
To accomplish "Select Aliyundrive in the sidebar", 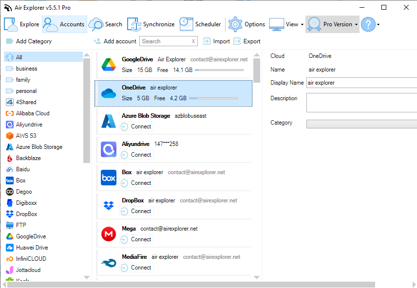I will click(43, 125).
